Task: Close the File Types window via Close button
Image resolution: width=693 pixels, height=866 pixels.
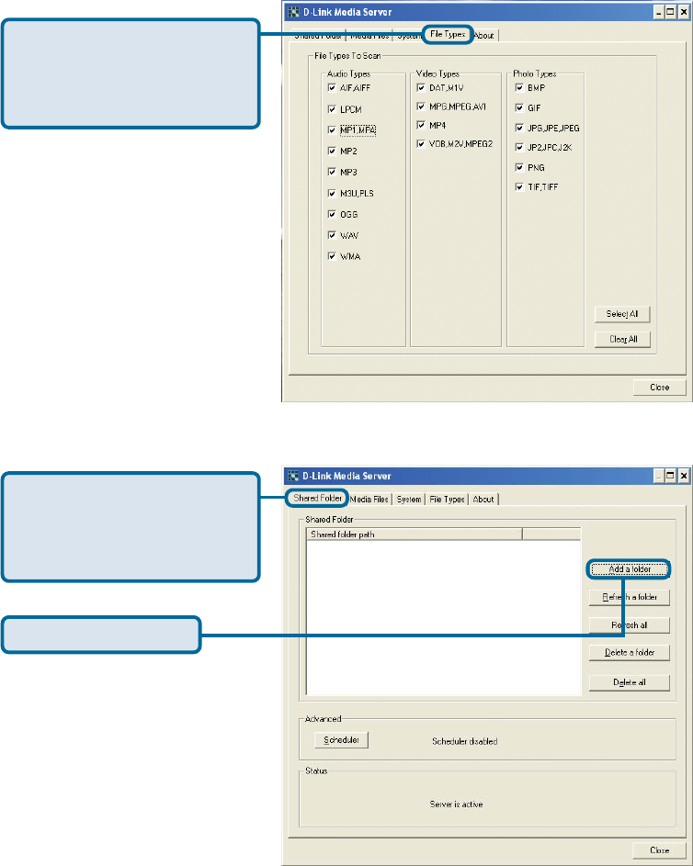Action: 659,388
